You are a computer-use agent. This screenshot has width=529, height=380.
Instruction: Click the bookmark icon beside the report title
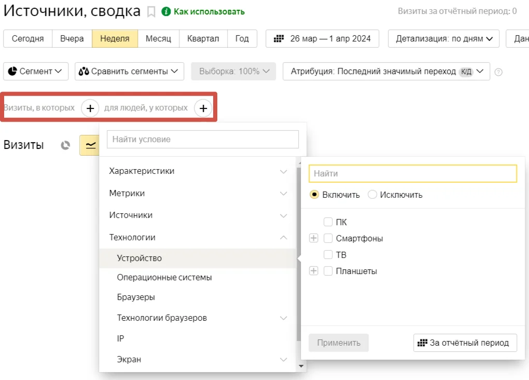point(151,12)
